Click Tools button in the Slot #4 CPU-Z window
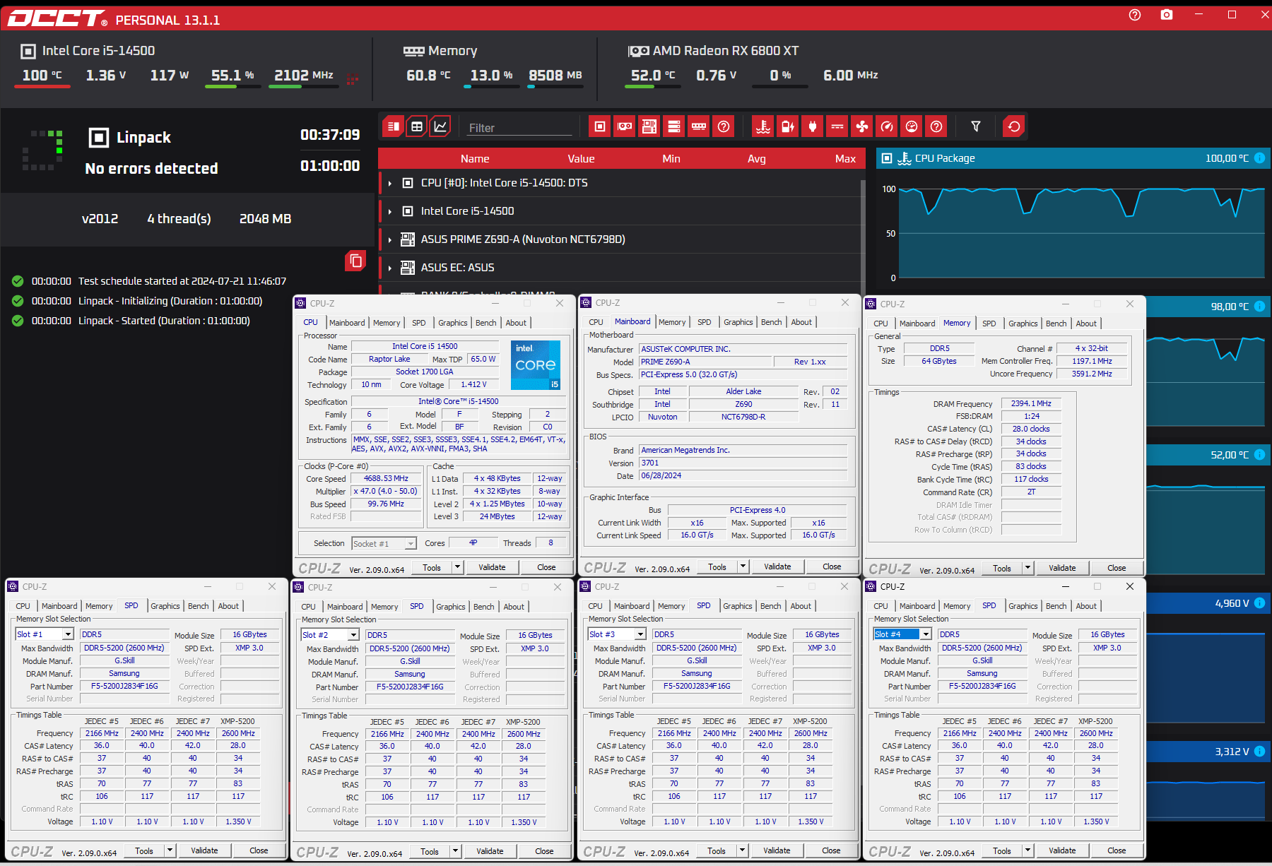 [x=1001, y=851]
